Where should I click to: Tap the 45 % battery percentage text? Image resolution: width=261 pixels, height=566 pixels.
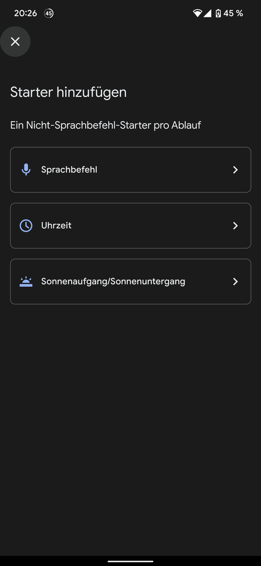click(233, 13)
